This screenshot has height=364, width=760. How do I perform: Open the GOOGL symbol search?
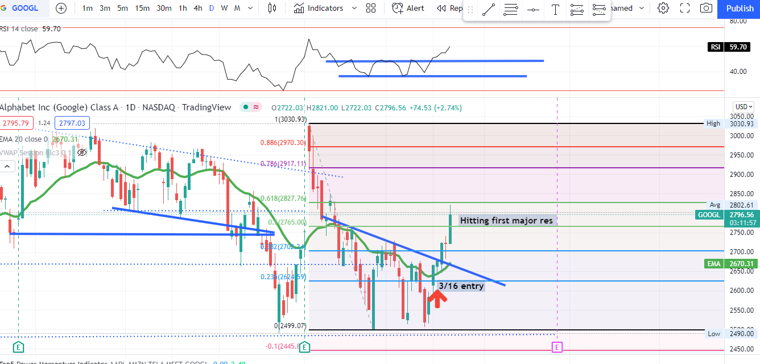(x=24, y=8)
